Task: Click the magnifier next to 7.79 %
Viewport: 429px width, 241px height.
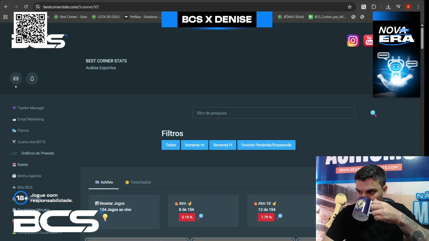Action: (x=280, y=216)
